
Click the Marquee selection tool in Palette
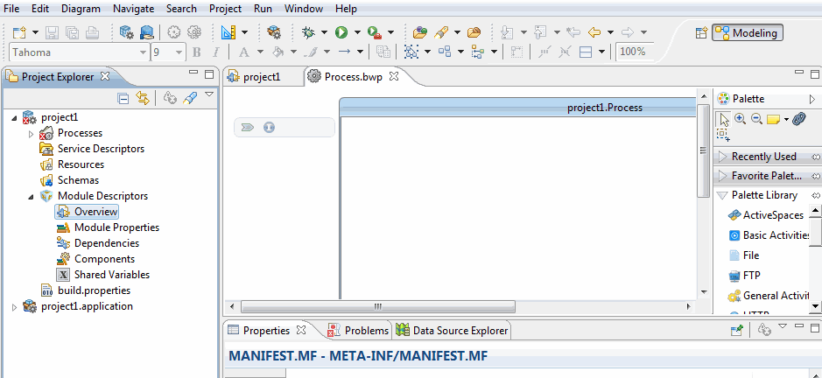point(723,136)
